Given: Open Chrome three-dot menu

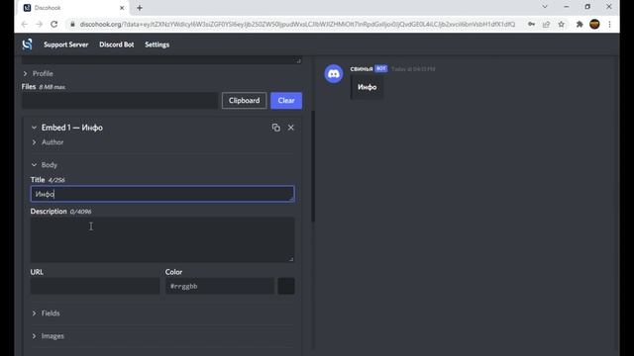Looking at the screenshot, I should (610, 24).
